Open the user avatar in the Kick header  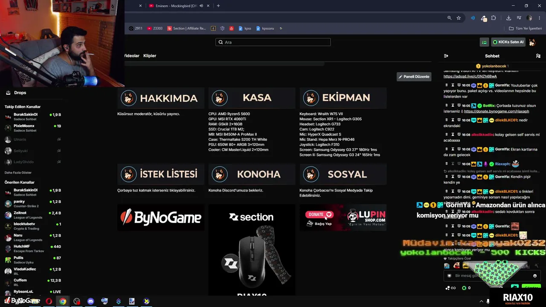532,42
